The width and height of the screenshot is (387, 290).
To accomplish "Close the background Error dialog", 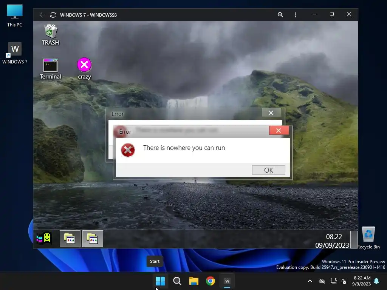I will point(271,113).
